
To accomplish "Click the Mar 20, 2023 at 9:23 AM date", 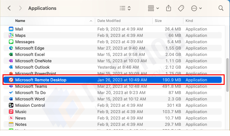I will (x=121, y=92).
